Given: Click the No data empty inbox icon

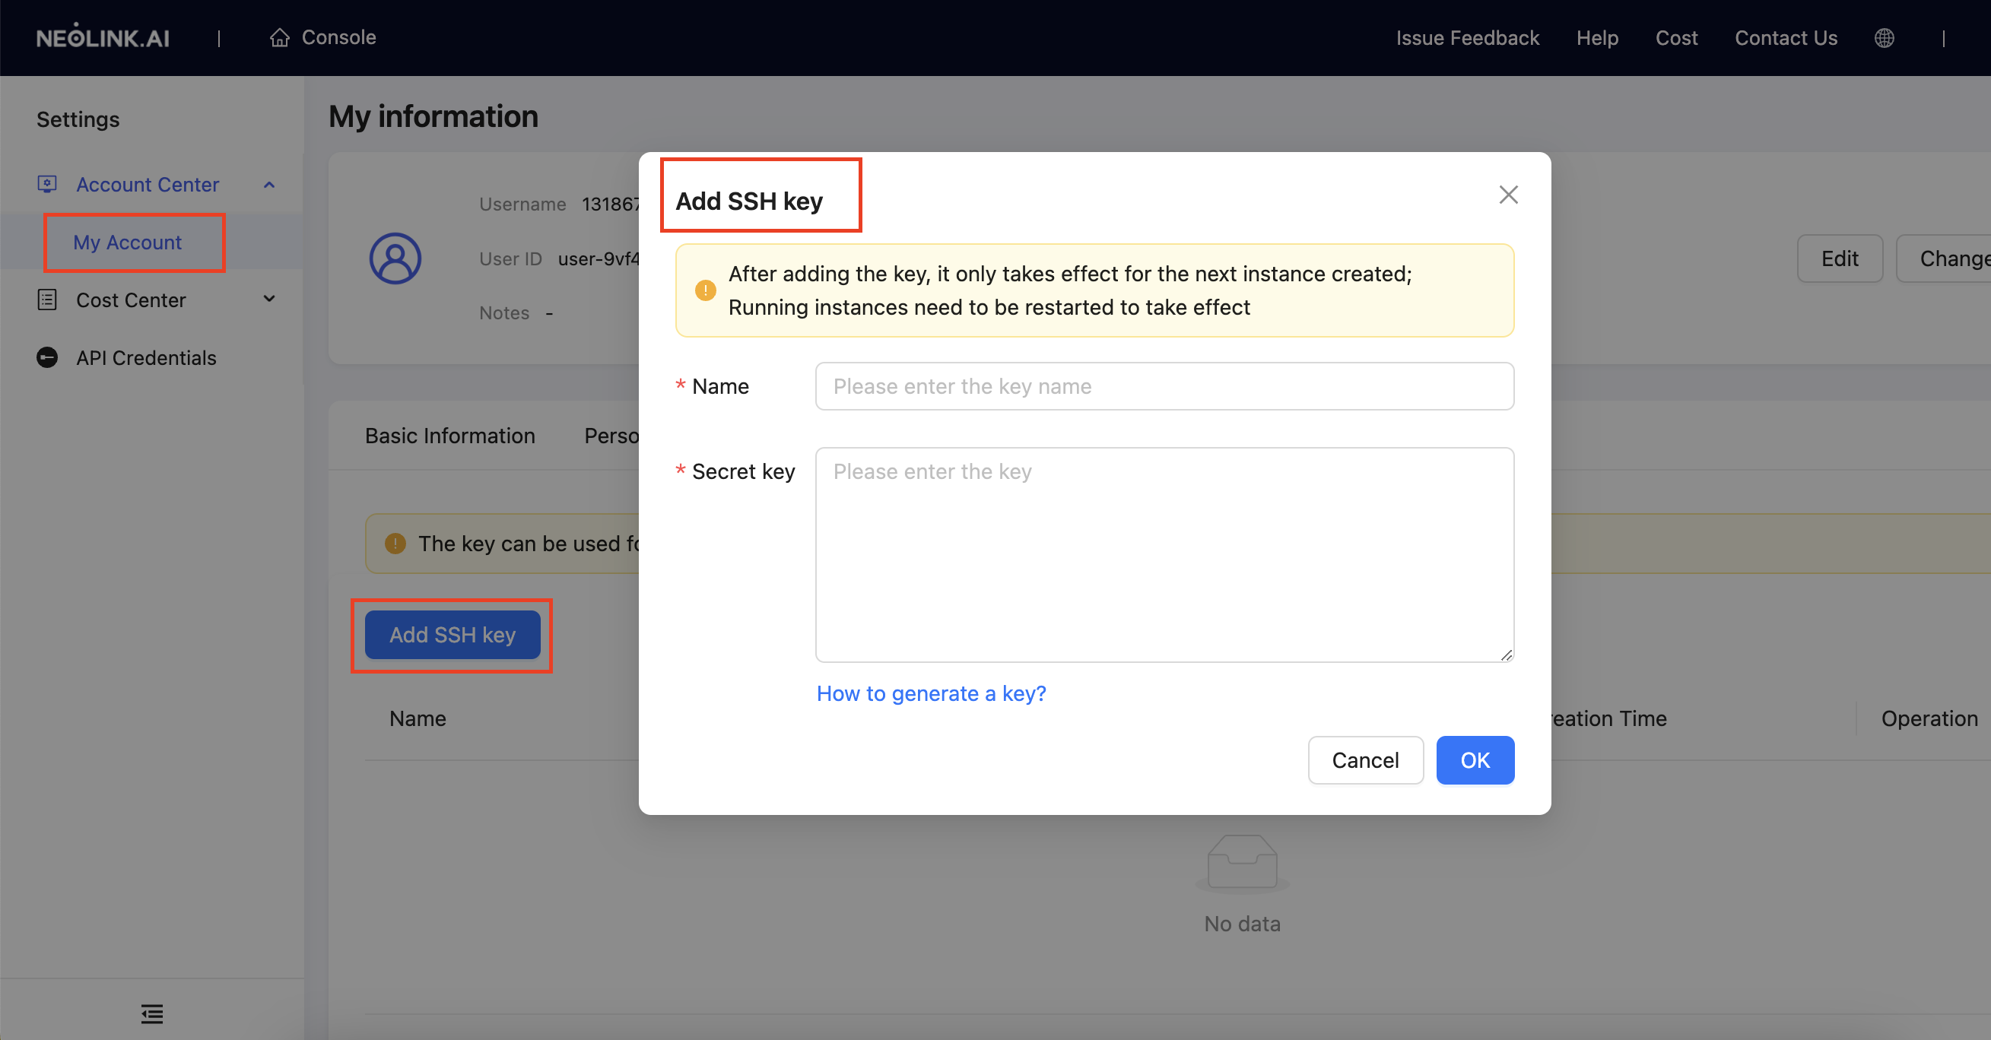Looking at the screenshot, I should (x=1242, y=862).
